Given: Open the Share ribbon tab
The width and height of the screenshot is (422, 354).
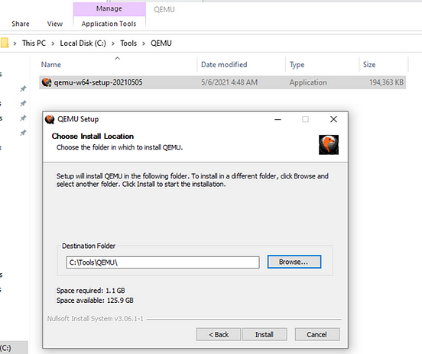Looking at the screenshot, I should [21, 24].
